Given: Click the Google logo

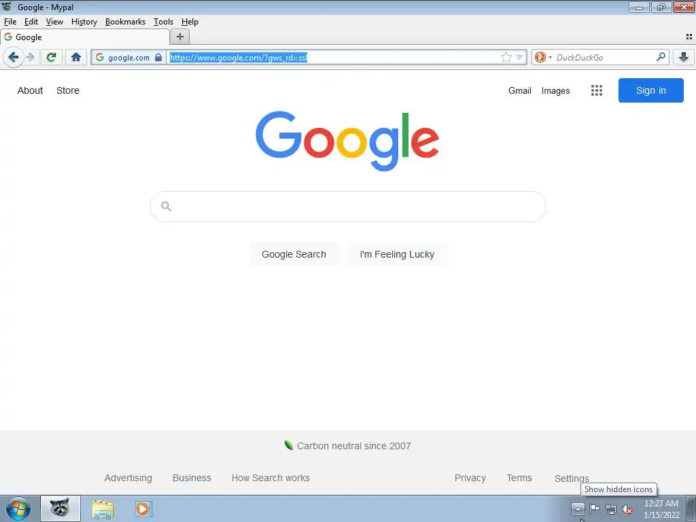Looking at the screenshot, I should [347, 141].
